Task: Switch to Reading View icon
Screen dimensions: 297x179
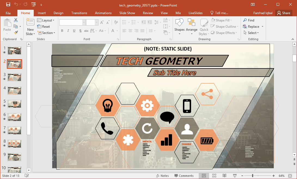Action: [225, 175]
